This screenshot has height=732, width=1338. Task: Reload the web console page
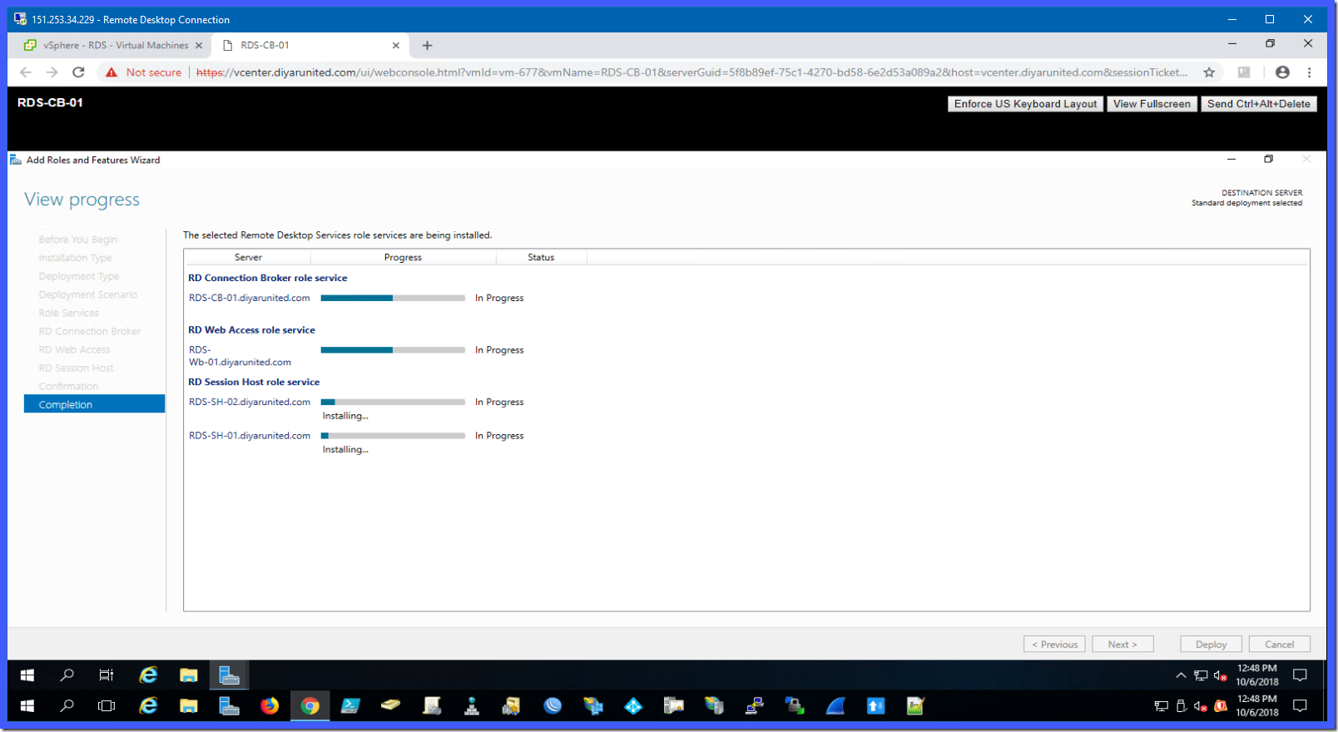pyautogui.click(x=78, y=72)
